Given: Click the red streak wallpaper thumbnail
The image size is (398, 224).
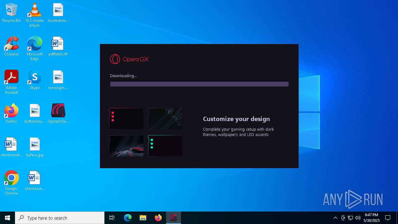Looking at the screenshot, I should pyautogui.click(x=126, y=146).
